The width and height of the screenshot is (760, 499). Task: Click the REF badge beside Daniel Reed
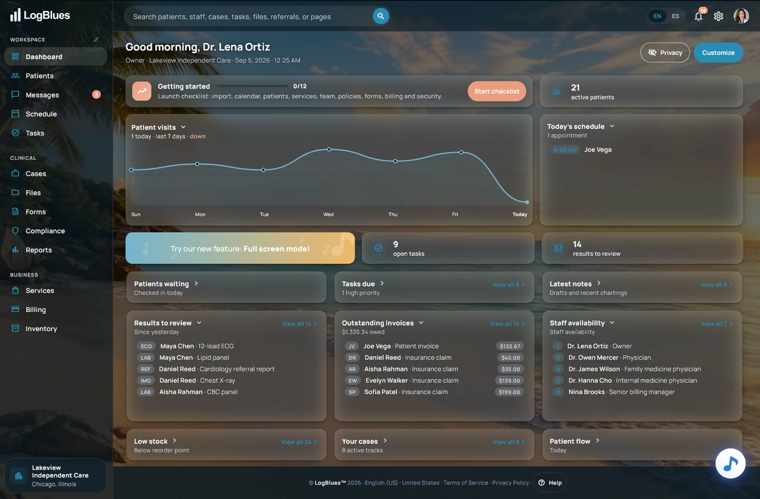click(145, 369)
